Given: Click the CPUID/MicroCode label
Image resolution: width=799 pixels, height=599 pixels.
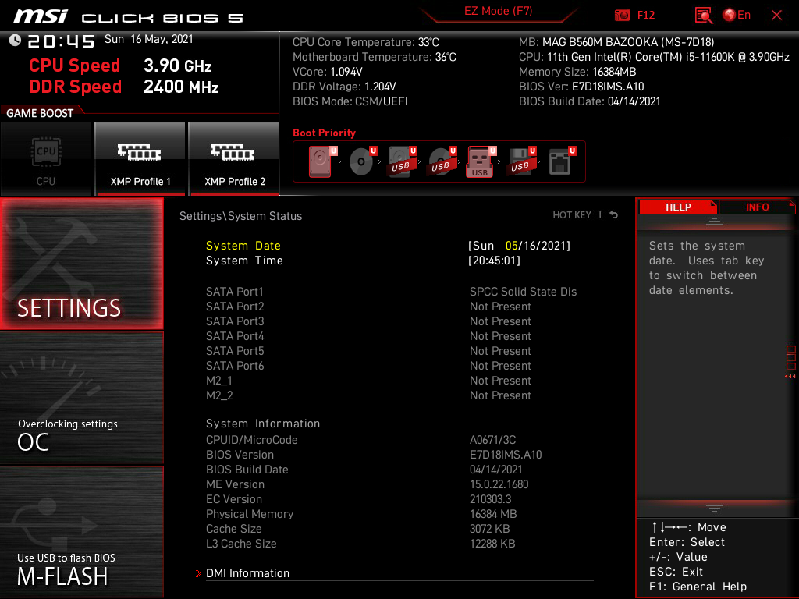Looking at the screenshot, I should [x=251, y=440].
